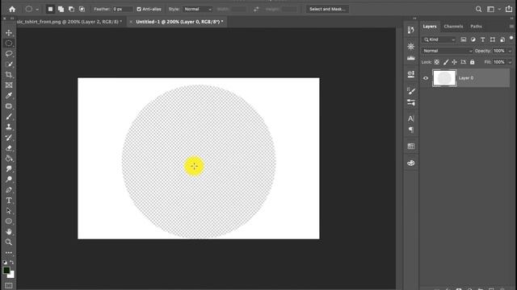Turn layer filtering switch on or off

[x=511, y=39]
